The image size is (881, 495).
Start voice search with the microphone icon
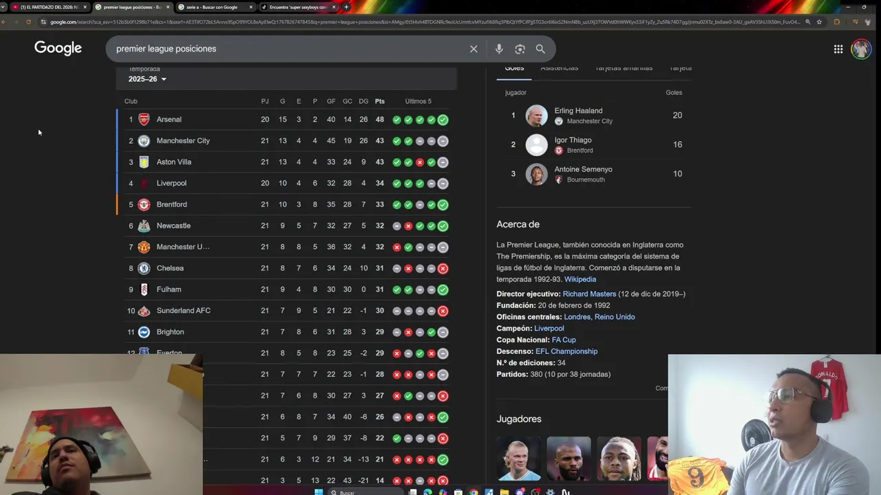coord(499,49)
